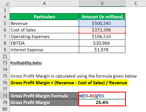Click the 25.4% result cell
The image size is (146, 112).
[102, 102]
